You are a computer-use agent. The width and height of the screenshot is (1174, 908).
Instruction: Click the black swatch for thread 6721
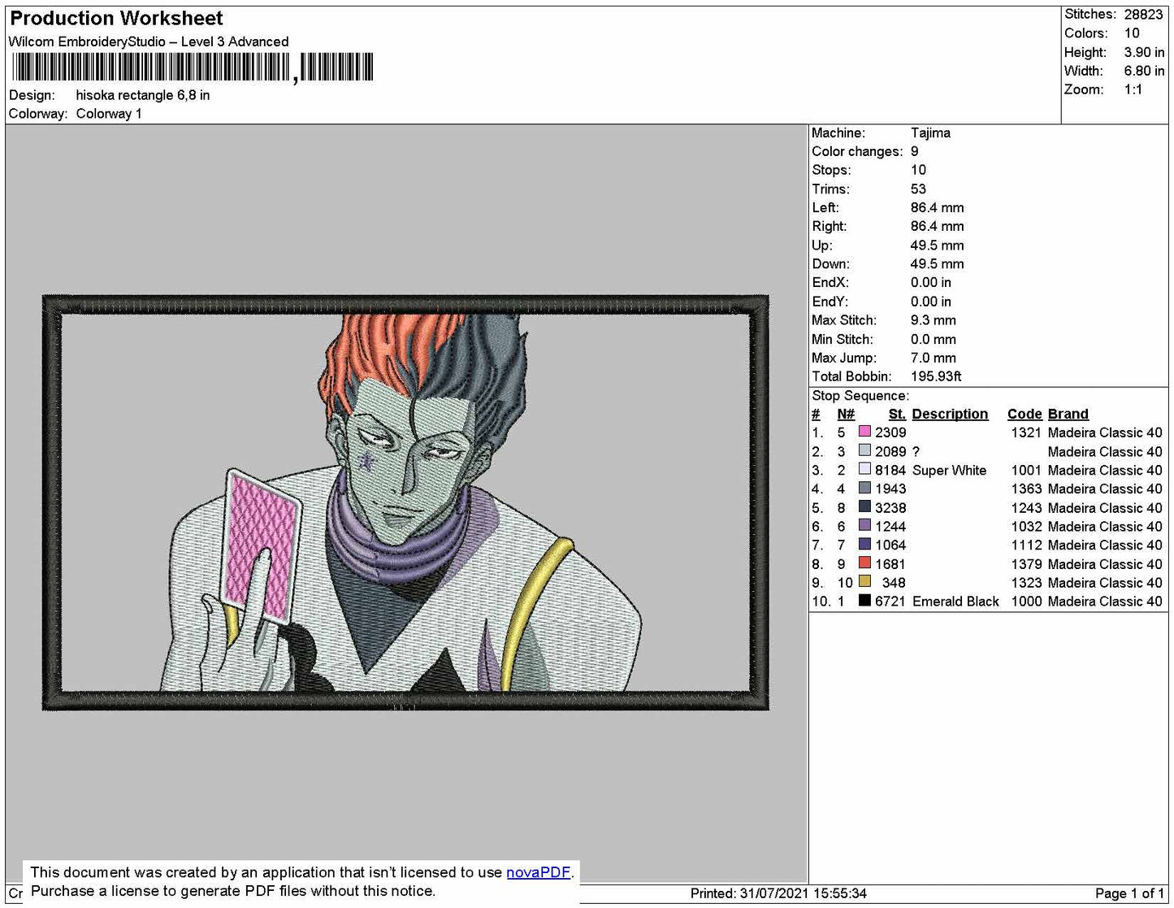pyautogui.click(x=864, y=600)
